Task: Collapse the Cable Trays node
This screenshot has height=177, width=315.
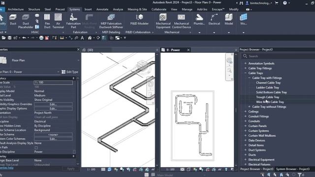Action: coord(245,73)
